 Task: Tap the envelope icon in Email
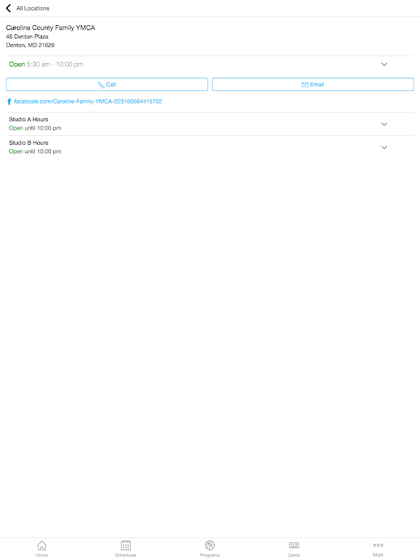pyautogui.click(x=305, y=85)
